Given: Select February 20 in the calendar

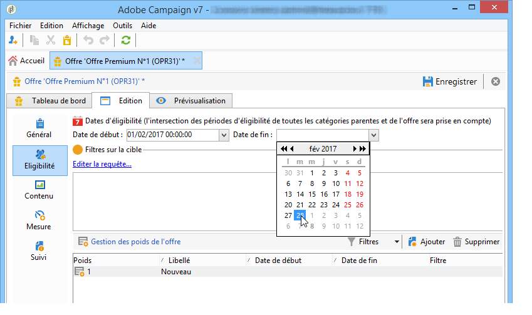Looking at the screenshot, I should click(288, 205).
